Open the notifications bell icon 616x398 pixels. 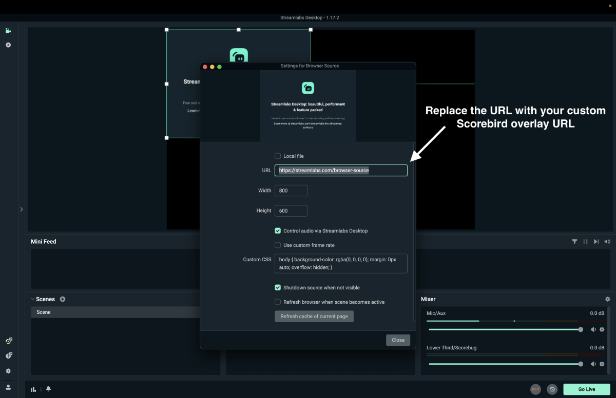(x=48, y=389)
